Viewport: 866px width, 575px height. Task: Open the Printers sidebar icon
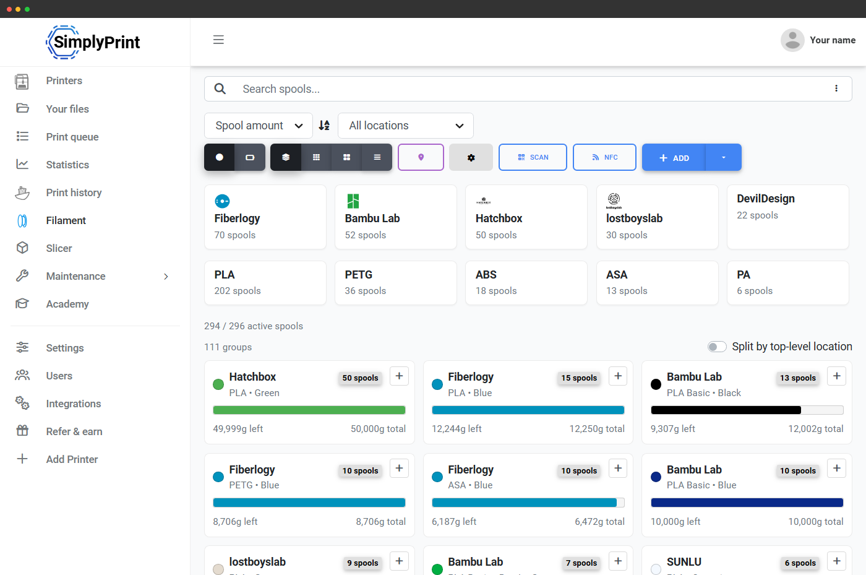pos(22,81)
